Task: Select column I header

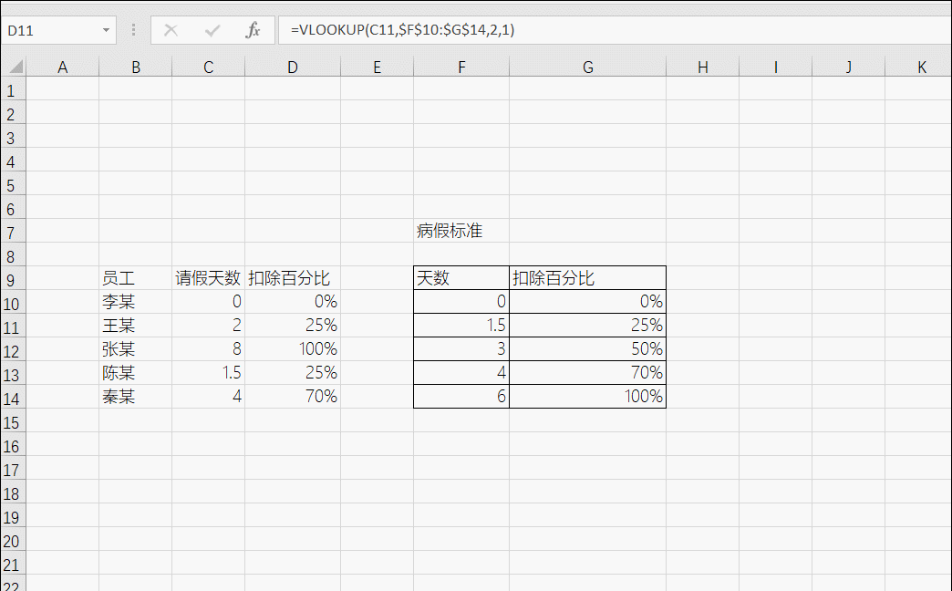Action: tap(775, 67)
